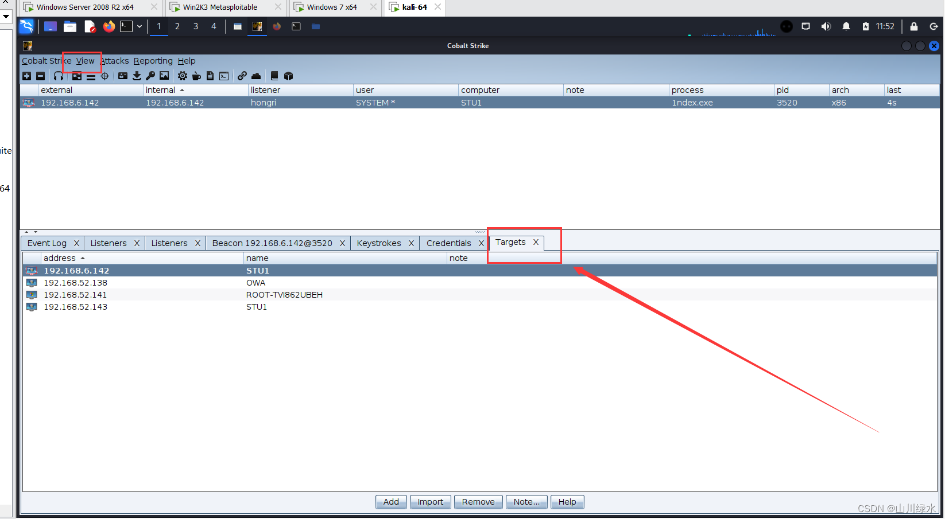Click the document icon for Office macro
The height and width of the screenshot is (519, 945).
(x=210, y=76)
